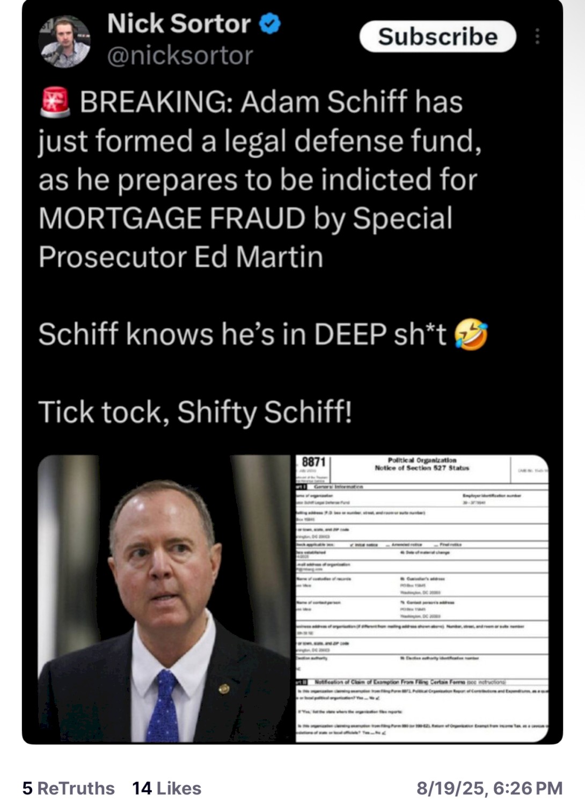Open Nick Sortor's profile avatar
This screenshot has width=585, height=805.
click(x=64, y=42)
